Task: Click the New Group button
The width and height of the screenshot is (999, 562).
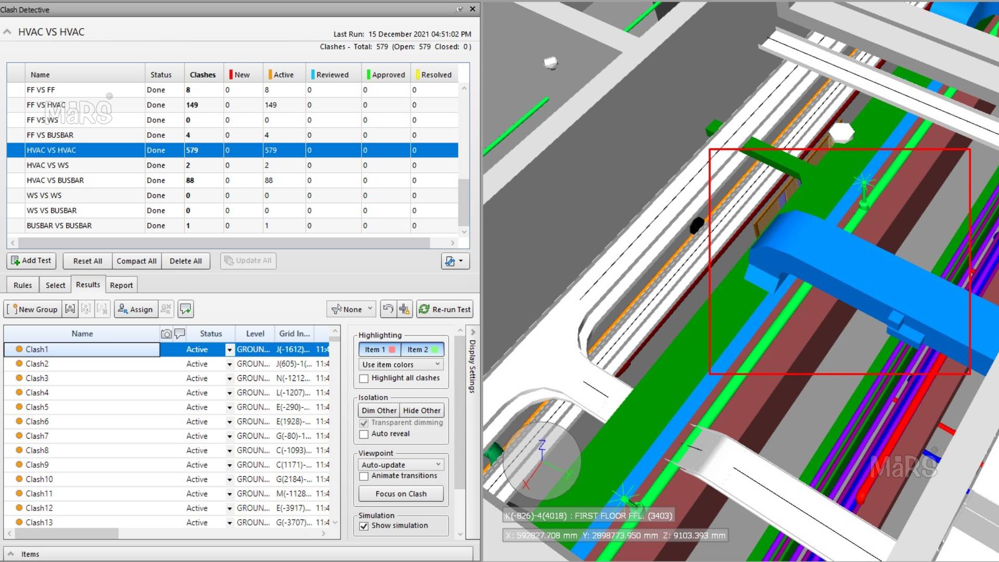Action: [x=33, y=309]
